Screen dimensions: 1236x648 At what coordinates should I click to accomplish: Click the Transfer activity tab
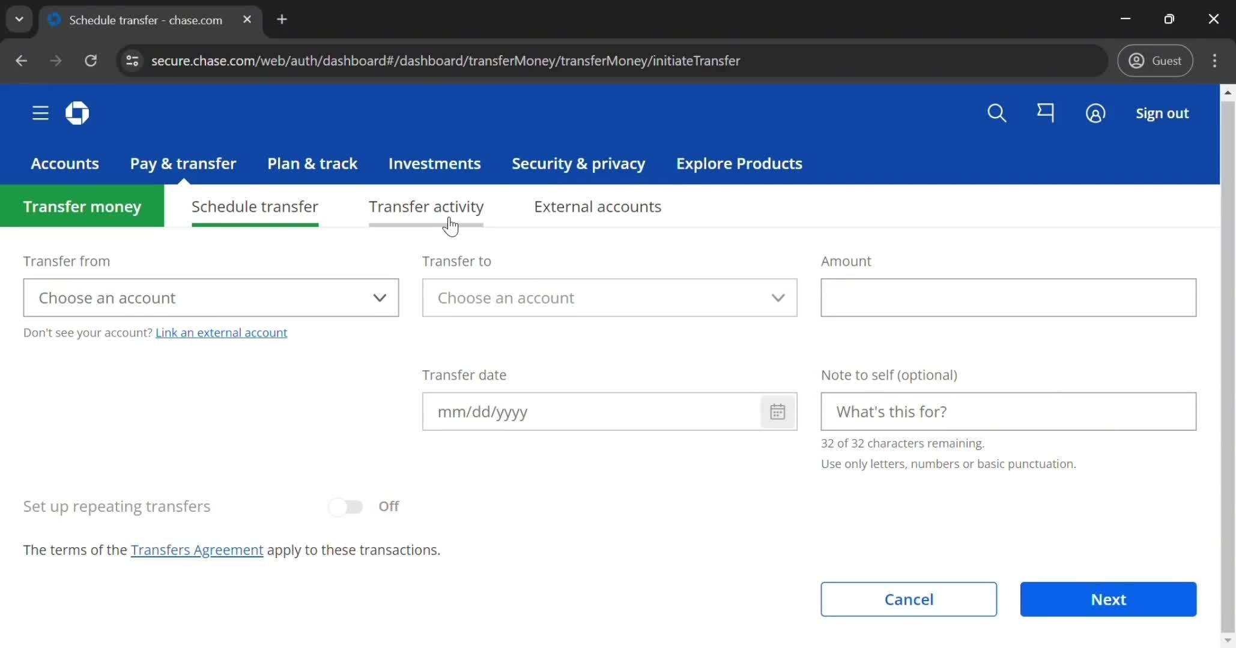(x=426, y=206)
